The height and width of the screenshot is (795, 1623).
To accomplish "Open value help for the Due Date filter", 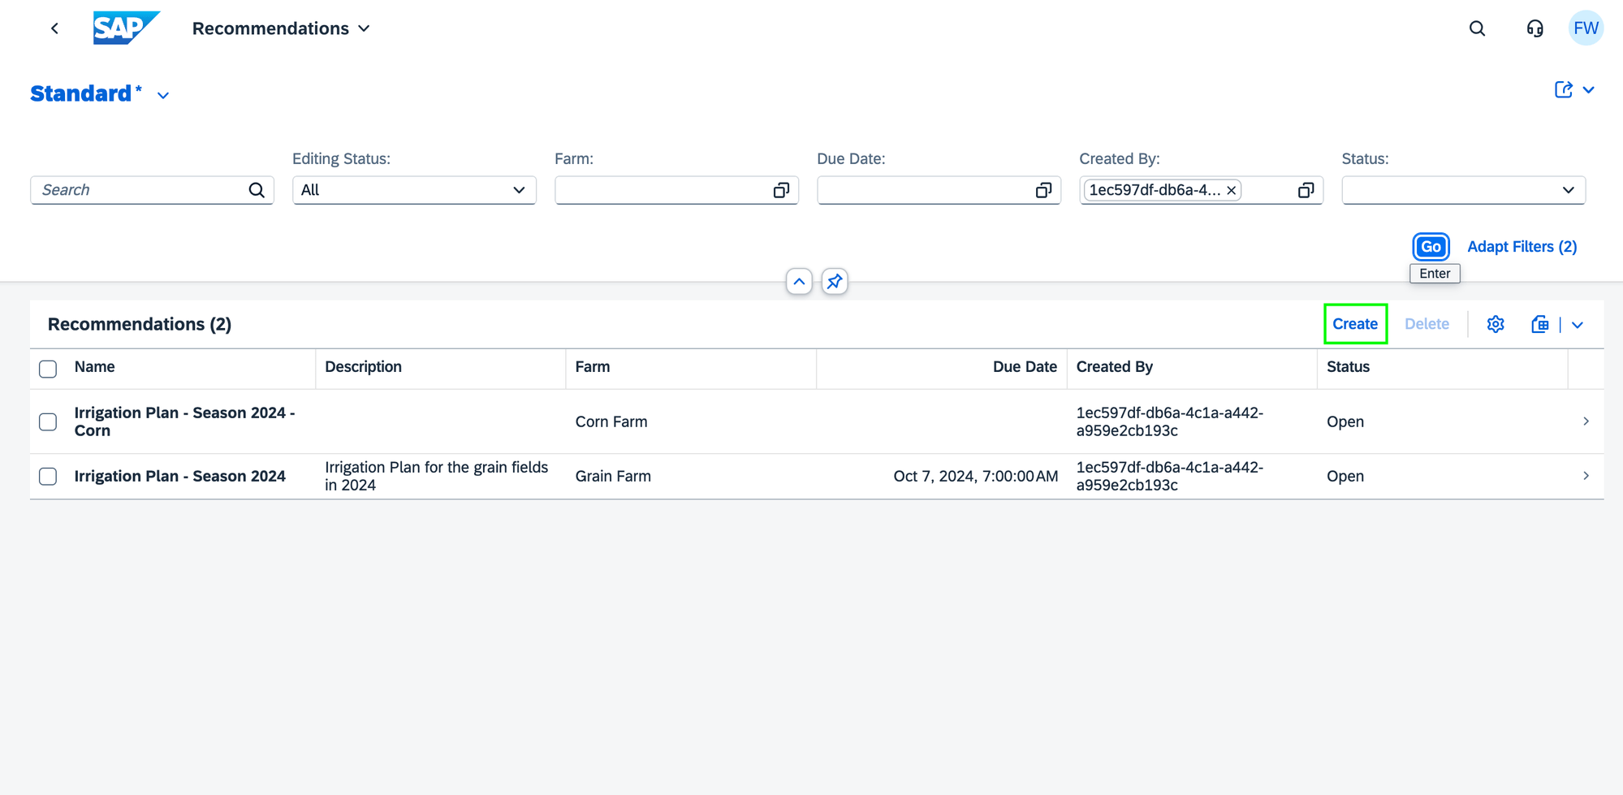I will pyautogui.click(x=1042, y=190).
